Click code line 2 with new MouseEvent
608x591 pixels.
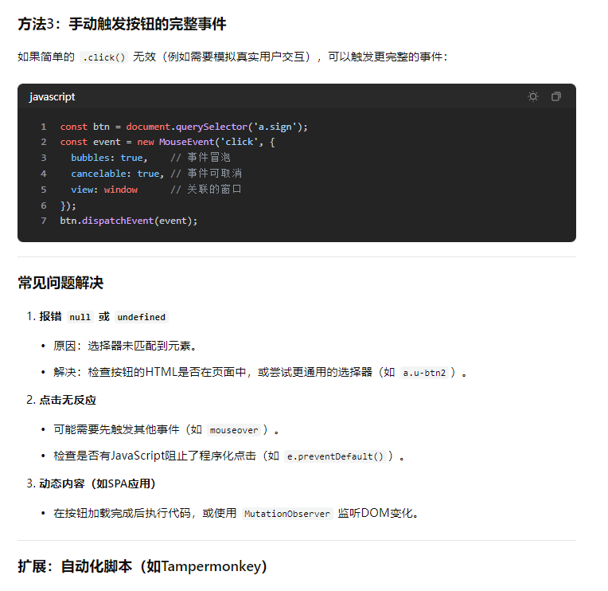click(167, 142)
